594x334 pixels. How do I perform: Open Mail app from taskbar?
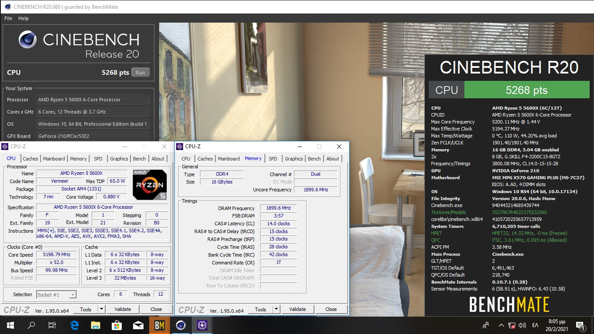click(x=138, y=325)
